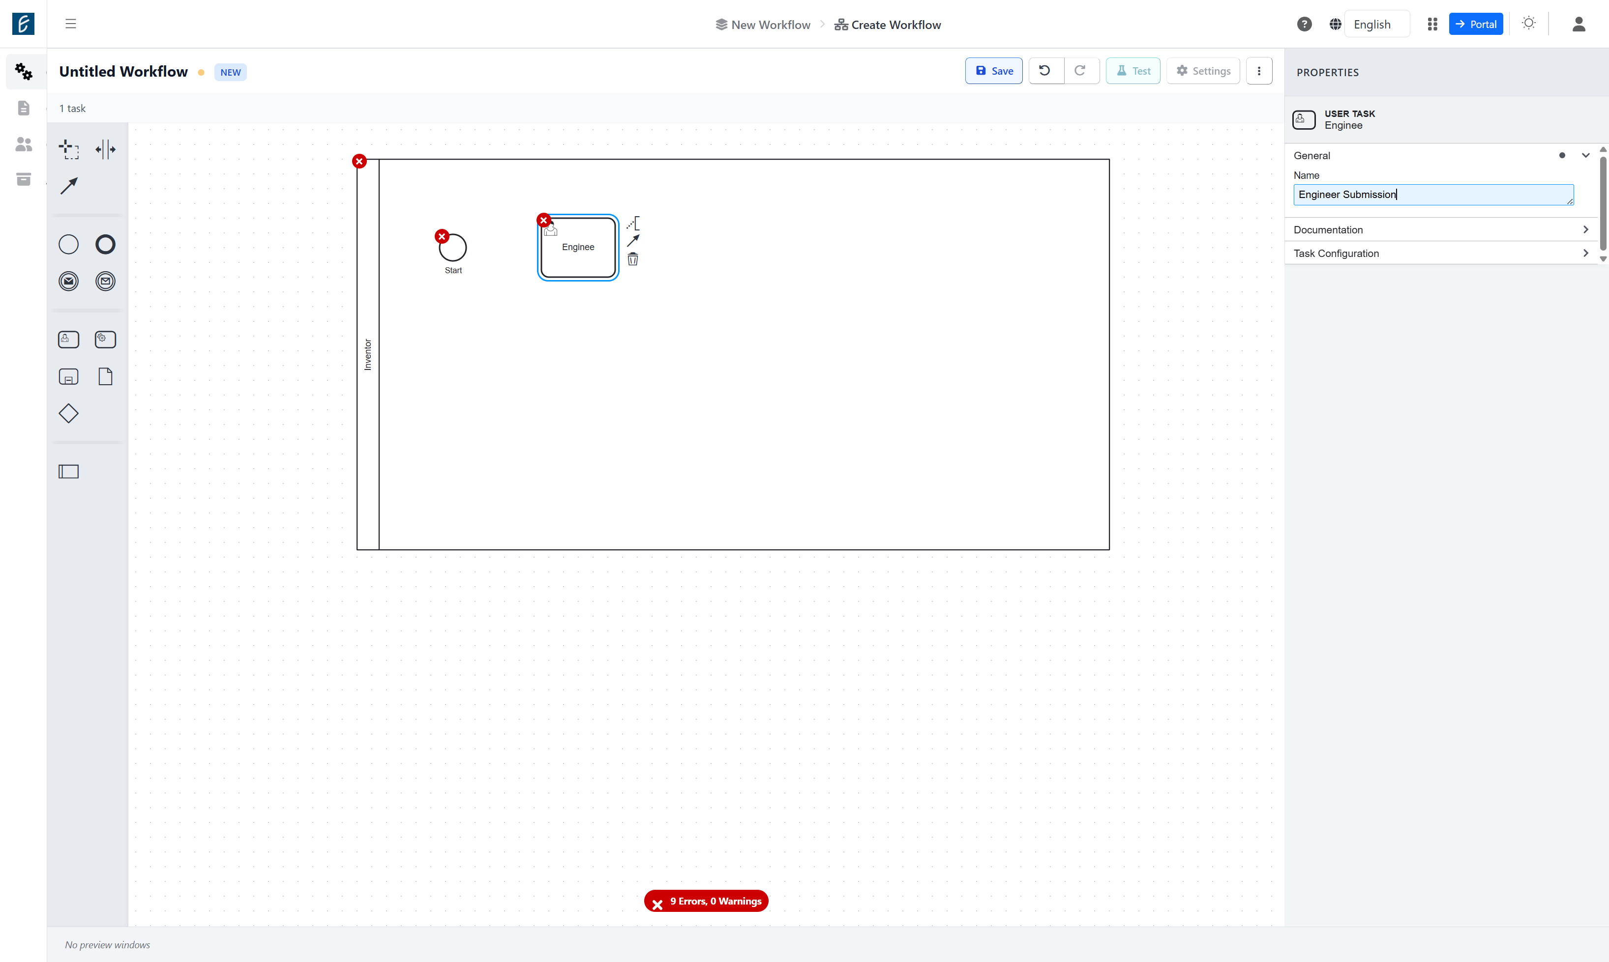Screen dimensions: 1609x962
Task: Add message intermediate throw event from palette
Action: 69,282
